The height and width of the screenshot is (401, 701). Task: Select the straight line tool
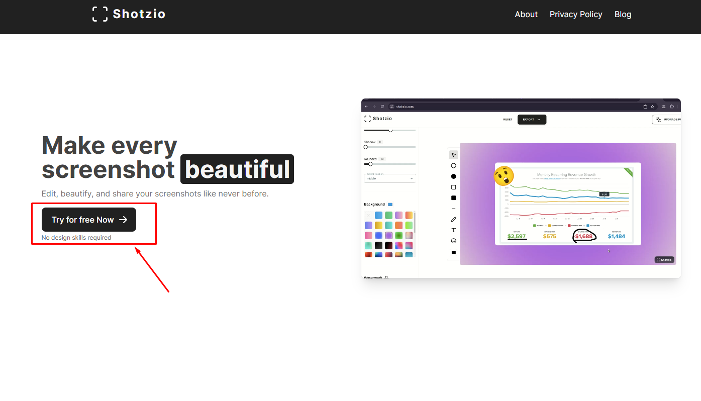(x=453, y=209)
